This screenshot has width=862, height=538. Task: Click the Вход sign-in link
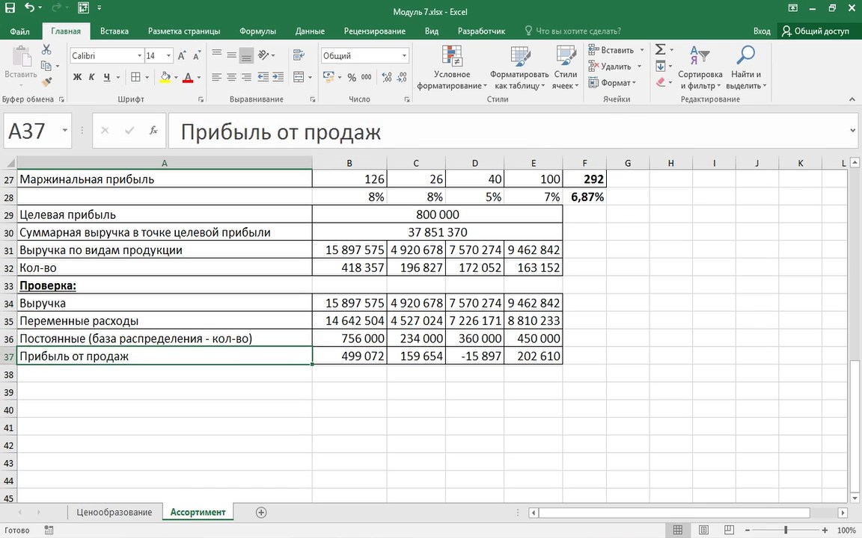pyautogui.click(x=762, y=31)
